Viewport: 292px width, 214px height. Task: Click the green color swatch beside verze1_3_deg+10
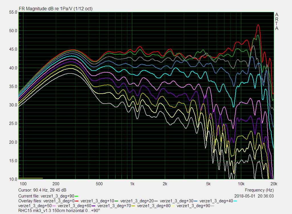[x=116, y=201]
